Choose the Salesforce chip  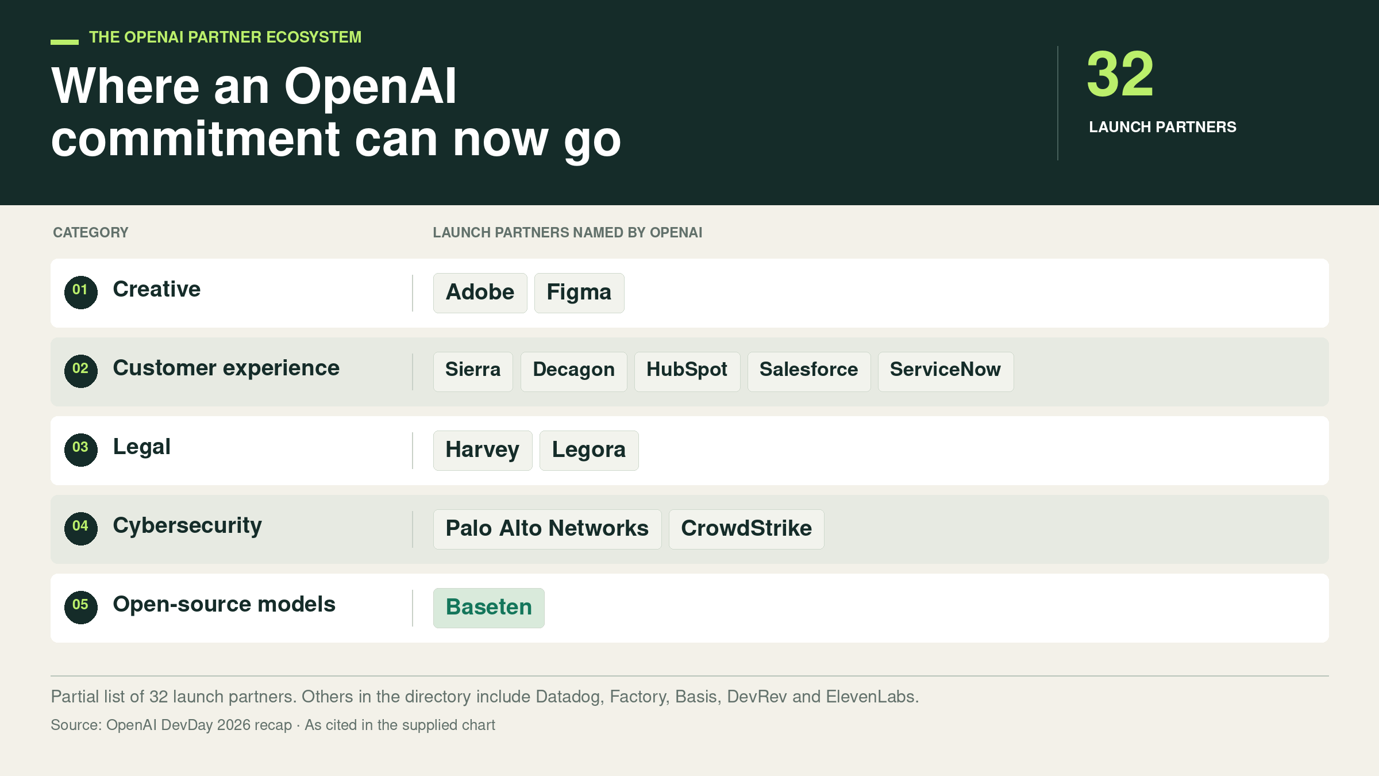click(x=809, y=371)
